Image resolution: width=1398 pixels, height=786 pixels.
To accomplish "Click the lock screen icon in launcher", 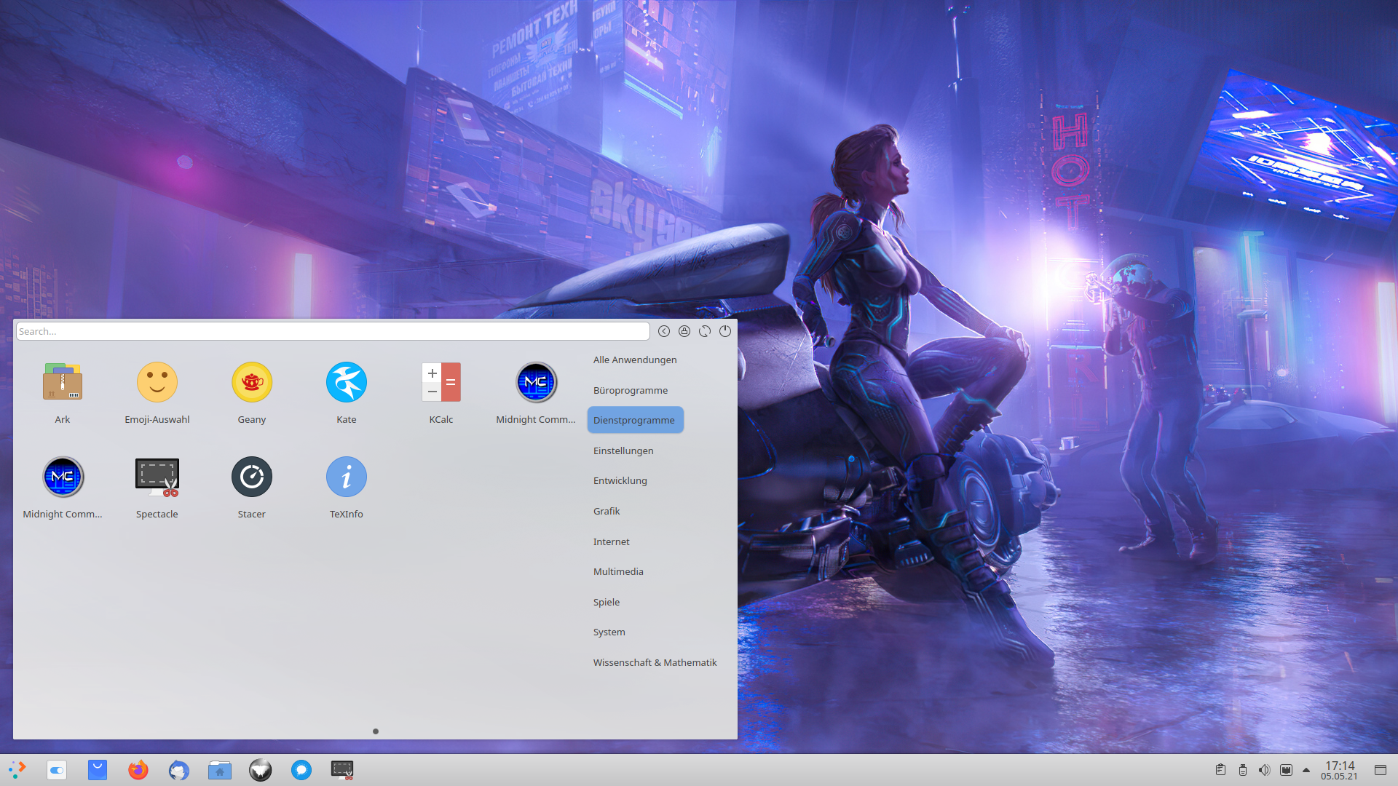I will point(684,331).
